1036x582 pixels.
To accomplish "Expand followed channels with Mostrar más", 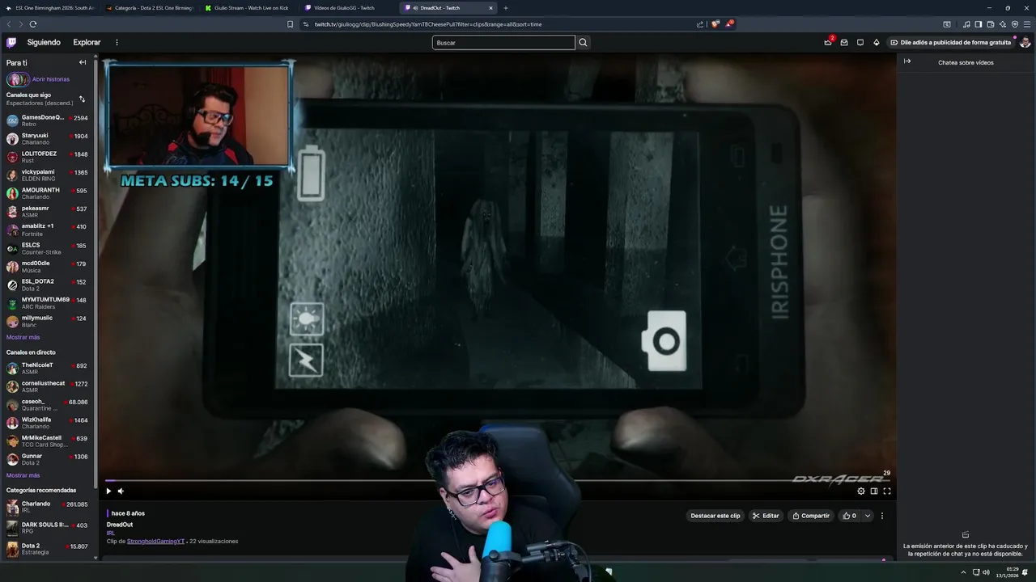I will [23, 337].
